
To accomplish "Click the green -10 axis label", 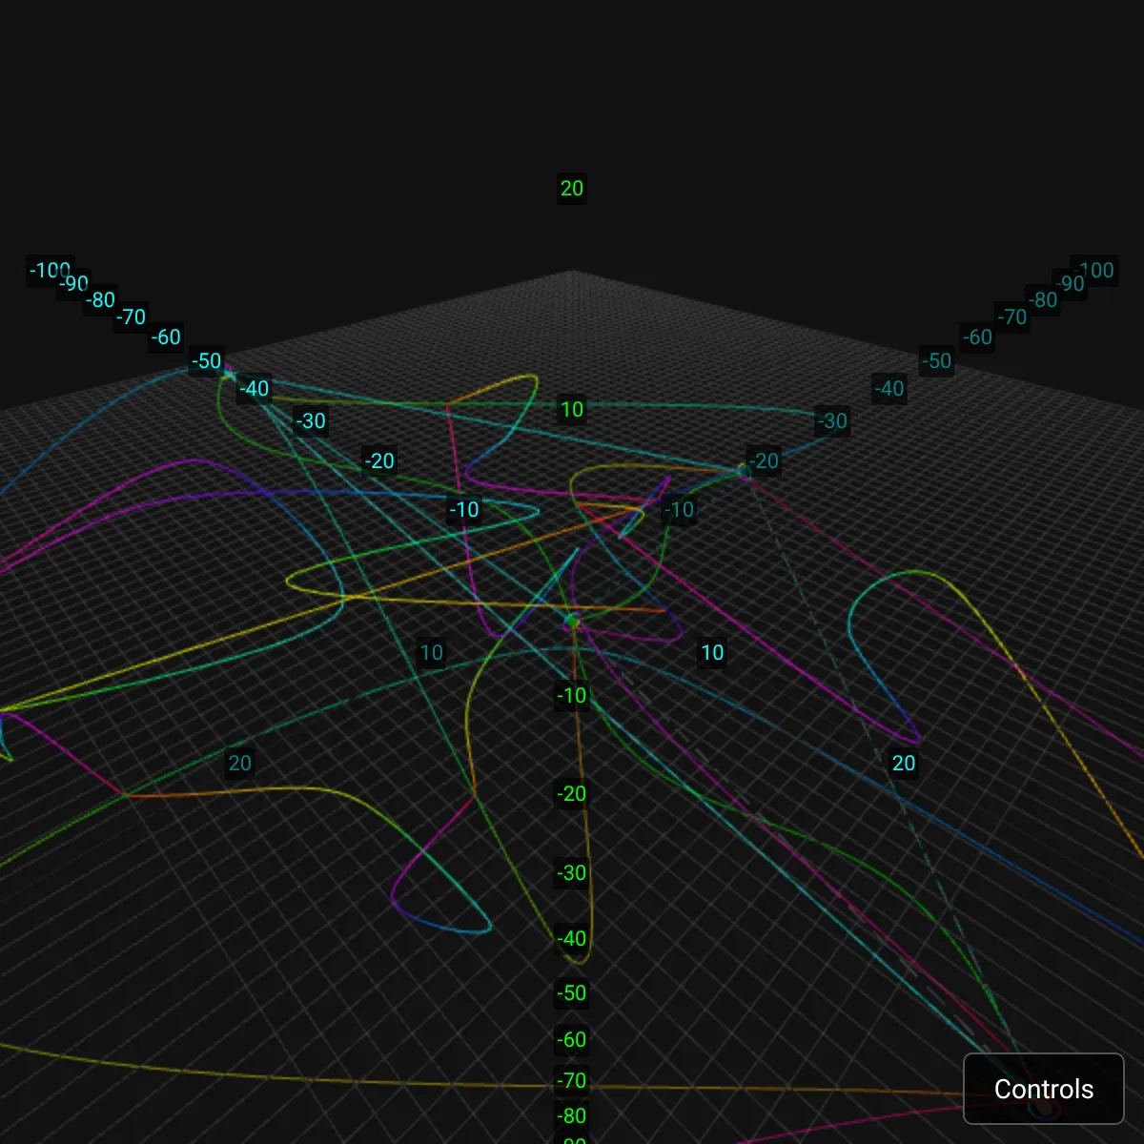I will (572, 696).
